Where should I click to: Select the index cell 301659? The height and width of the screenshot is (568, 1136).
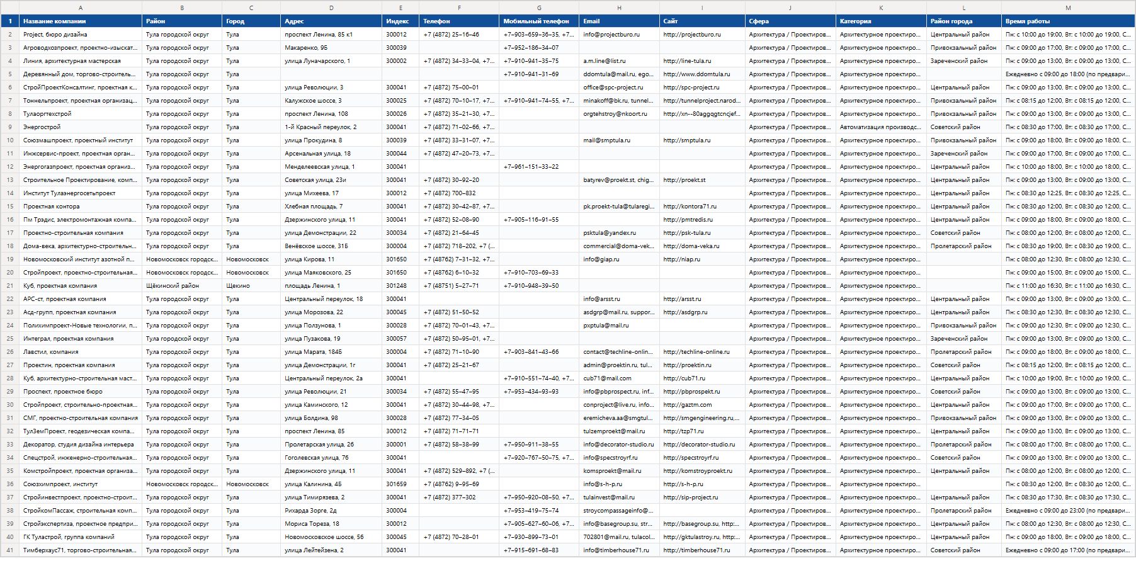click(x=400, y=484)
